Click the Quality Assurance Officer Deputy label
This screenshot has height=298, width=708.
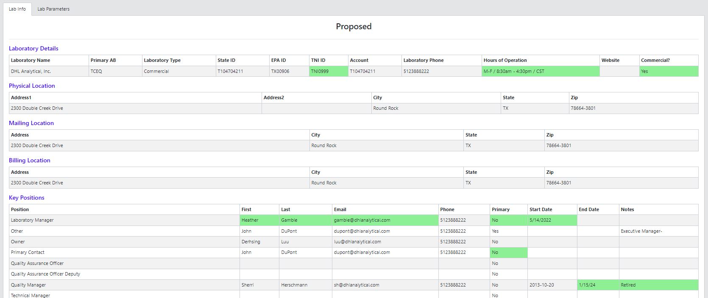45,274
